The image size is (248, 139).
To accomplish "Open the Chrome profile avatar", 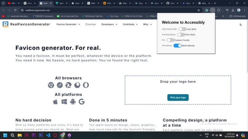I will click(239, 10).
